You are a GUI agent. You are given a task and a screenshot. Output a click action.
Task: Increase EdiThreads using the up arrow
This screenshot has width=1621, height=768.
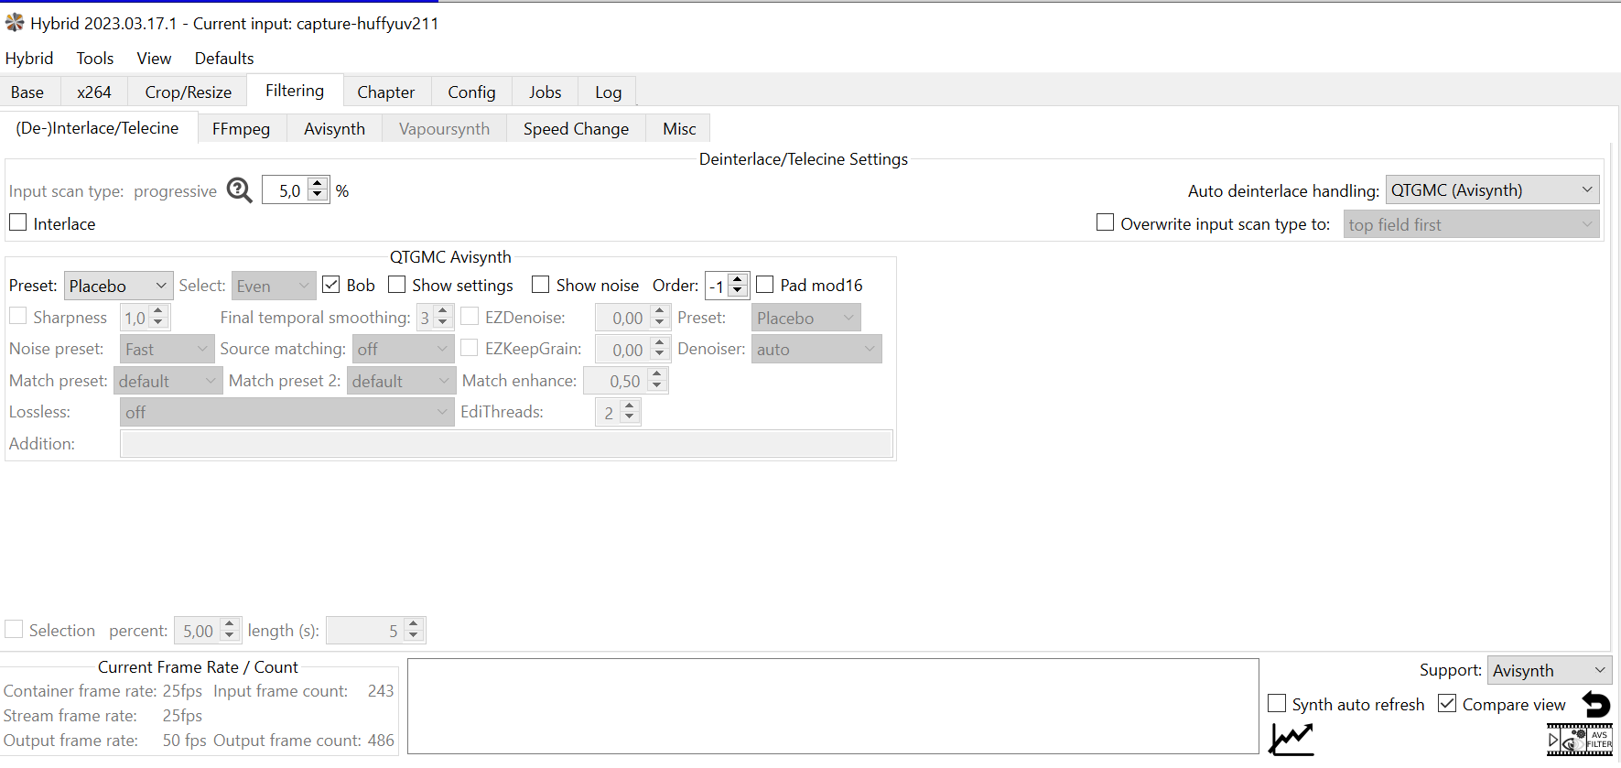pyautogui.click(x=629, y=407)
